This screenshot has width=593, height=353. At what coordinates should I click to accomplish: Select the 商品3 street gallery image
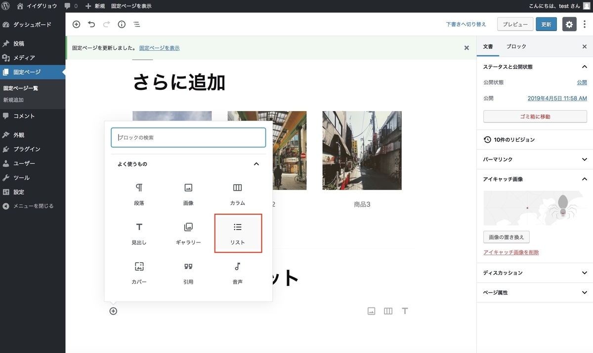tap(362, 151)
